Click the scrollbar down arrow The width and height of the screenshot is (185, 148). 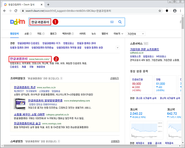[183, 142]
